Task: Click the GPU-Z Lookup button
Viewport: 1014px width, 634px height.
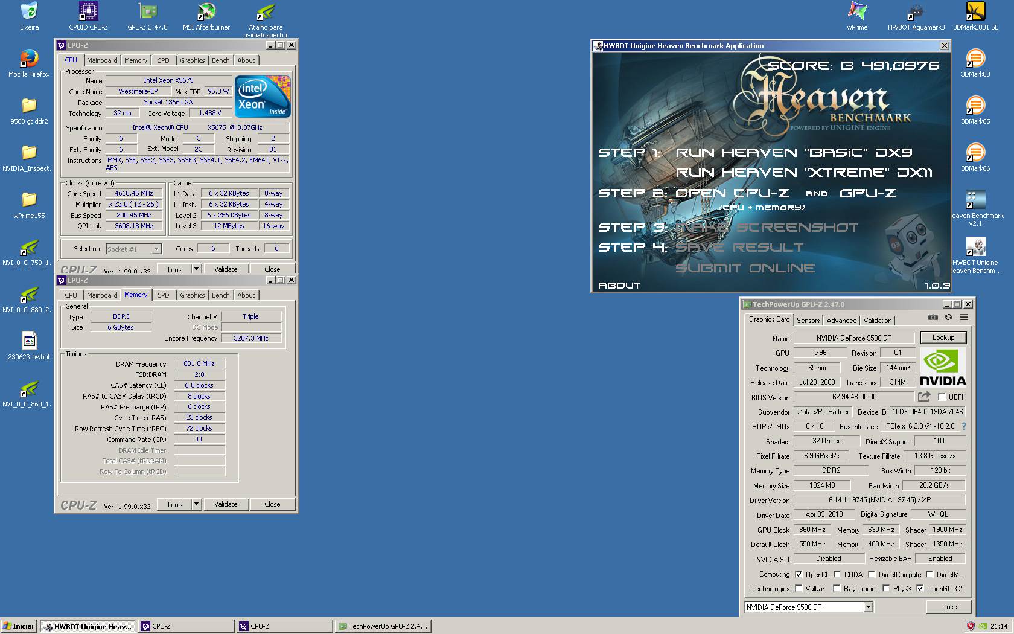Action: pos(943,338)
